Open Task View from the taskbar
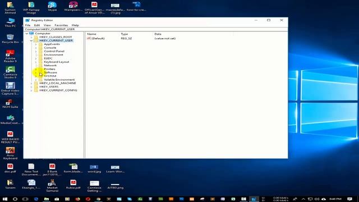The image size is (359, 202). pyautogui.click(x=25, y=199)
